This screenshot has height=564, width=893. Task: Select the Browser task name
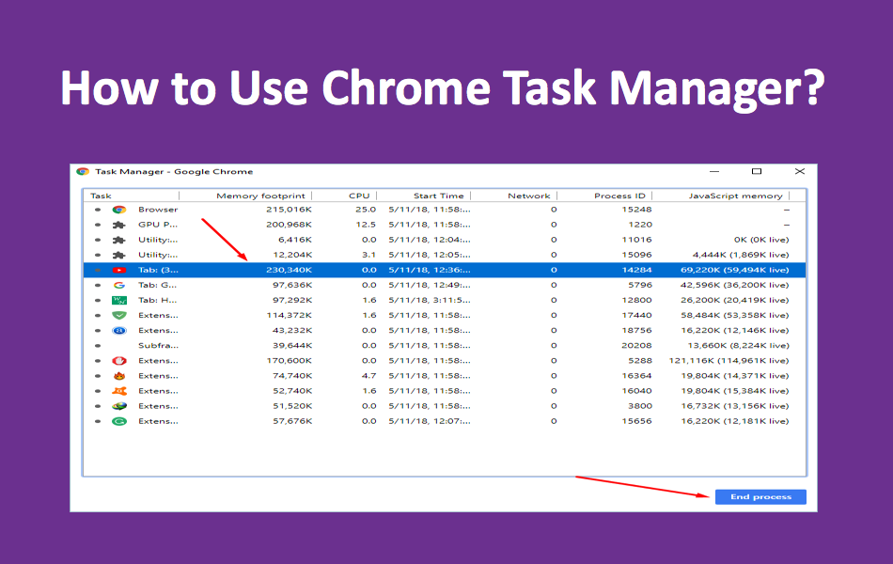click(x=158, y=210)
